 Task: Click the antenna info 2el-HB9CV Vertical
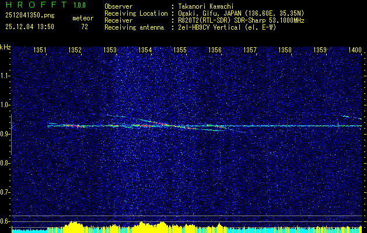tap(209, 27)
